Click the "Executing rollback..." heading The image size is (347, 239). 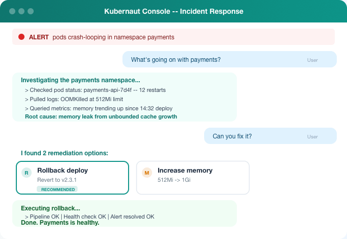51,208
